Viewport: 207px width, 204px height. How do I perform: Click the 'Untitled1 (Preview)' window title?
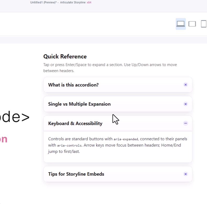[x=44, y=3]
